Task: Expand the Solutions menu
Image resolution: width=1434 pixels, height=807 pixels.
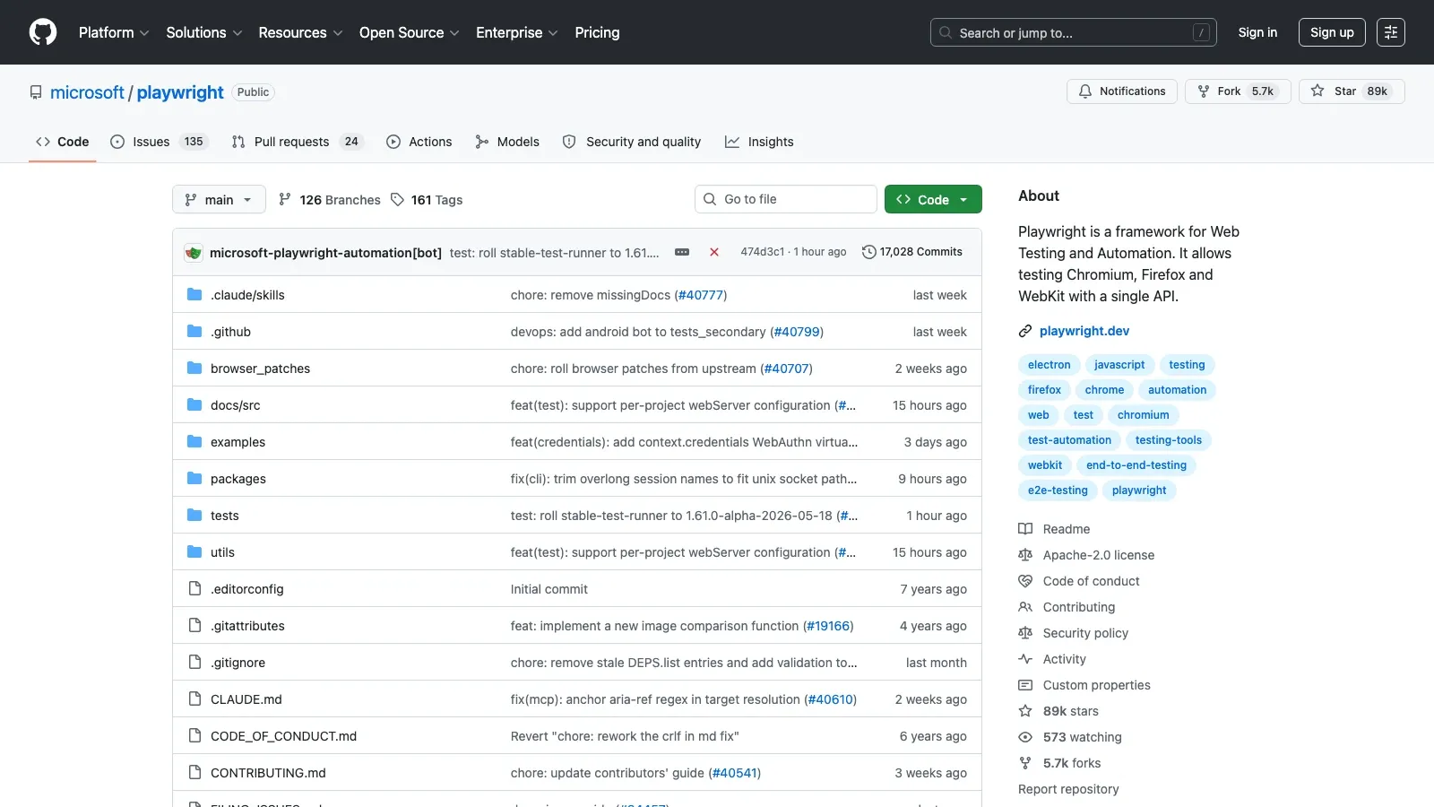Action: click(x=204, y=32)
